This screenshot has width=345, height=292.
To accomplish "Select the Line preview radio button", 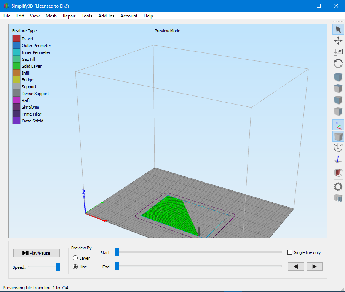I will pyautogui.click(x=75, y=267).
